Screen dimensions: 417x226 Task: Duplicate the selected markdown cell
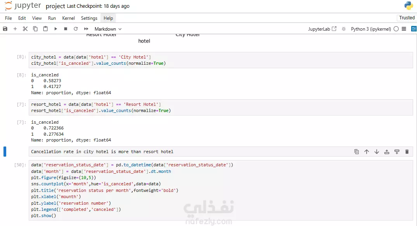356,152
